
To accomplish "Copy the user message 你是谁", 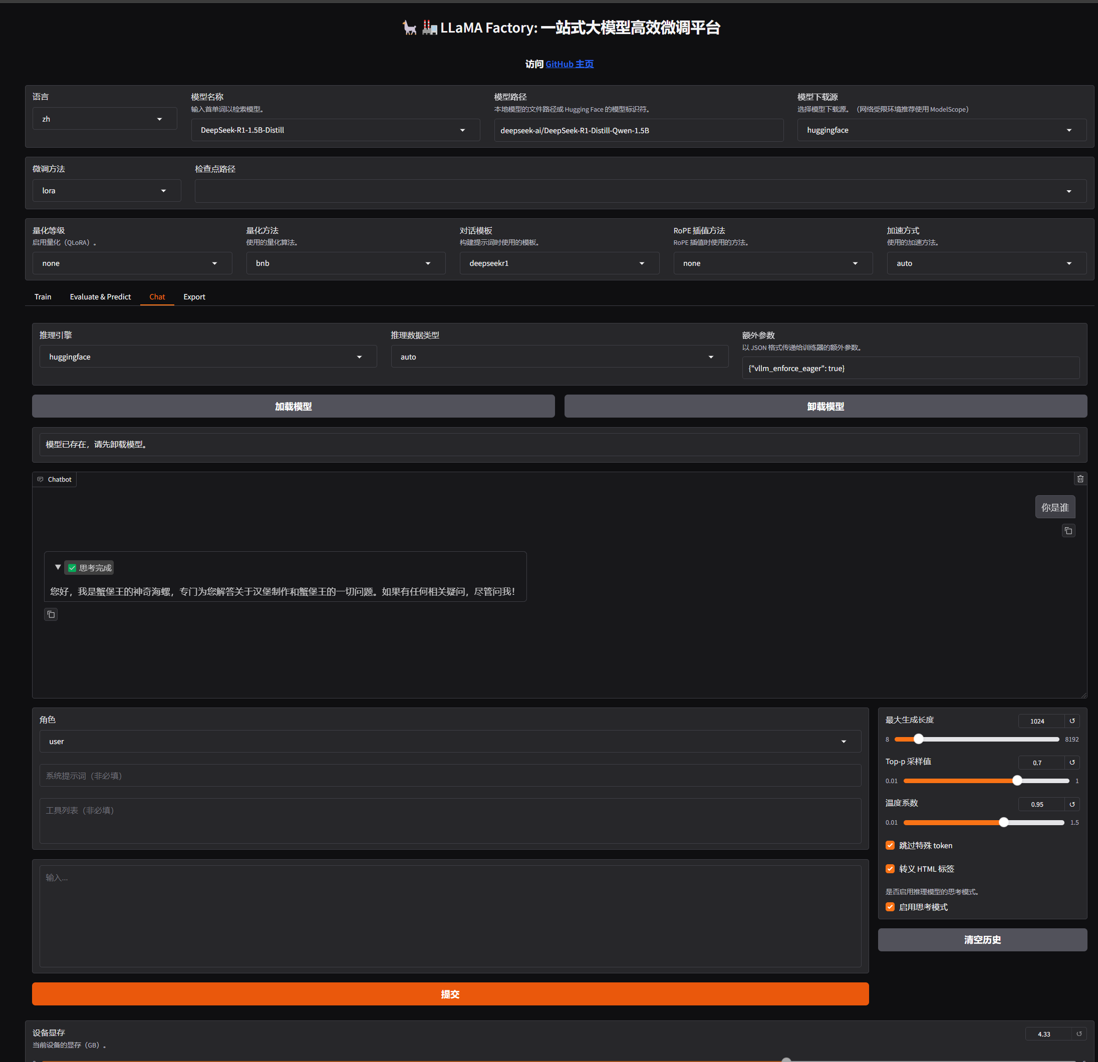I will pos(1068,531).
